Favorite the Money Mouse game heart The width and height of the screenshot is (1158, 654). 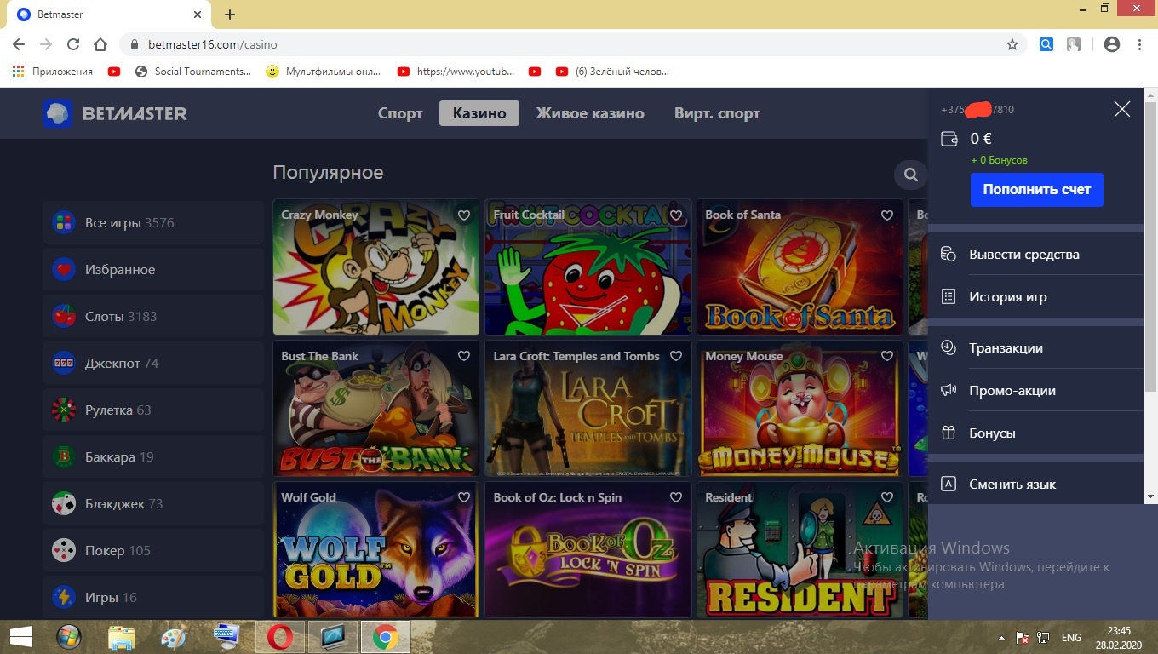(887, 356)
